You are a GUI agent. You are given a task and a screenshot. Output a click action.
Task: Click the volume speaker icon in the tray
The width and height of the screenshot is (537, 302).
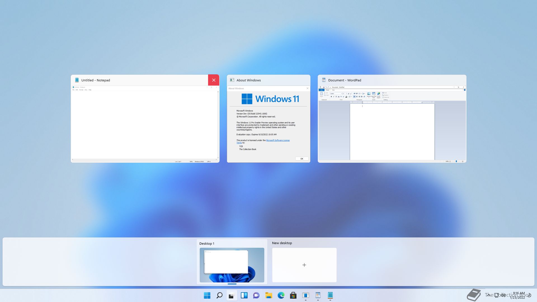tap(503, 295)
